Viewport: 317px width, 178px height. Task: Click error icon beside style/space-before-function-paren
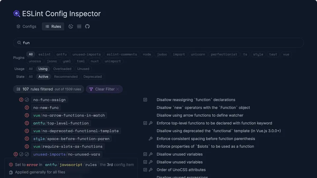point(27,139)
